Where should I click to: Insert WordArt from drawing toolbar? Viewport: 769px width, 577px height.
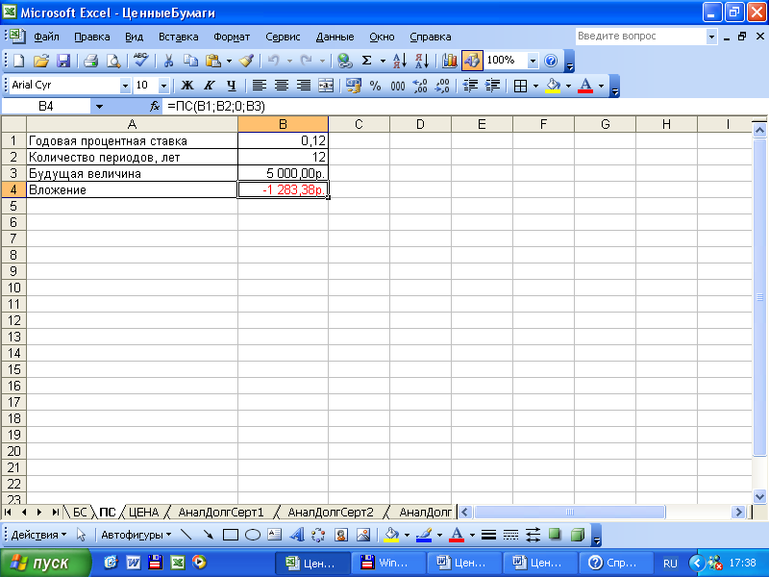tap(297, 535)
